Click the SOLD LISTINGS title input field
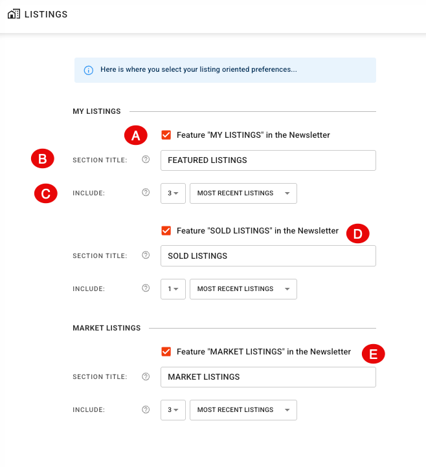This screenshot has height=467, width=426. [x=268, y=256]
